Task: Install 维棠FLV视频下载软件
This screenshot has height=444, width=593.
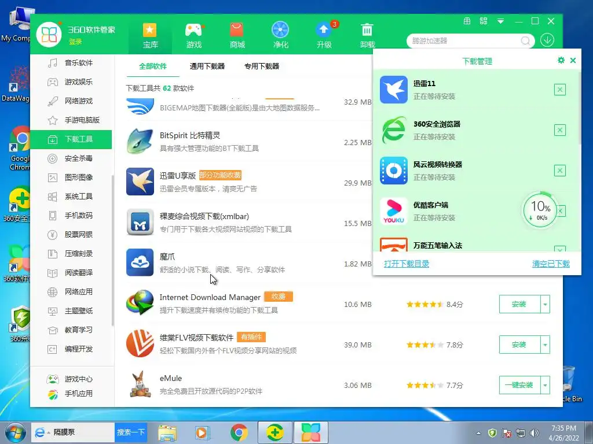Action: (x=519, y=345)
